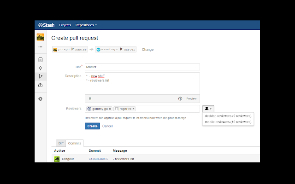
Task: Switch to the Commits tab
Action: tap(75, 143)
